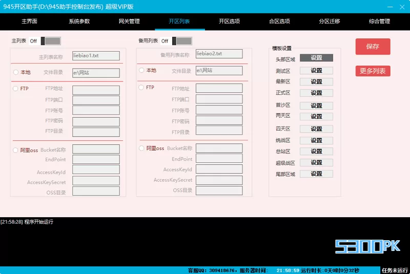Viewport: 410px width, 274px height.
Task: Focus backup list FTP密码 field
Action: [x=219, y=120]
